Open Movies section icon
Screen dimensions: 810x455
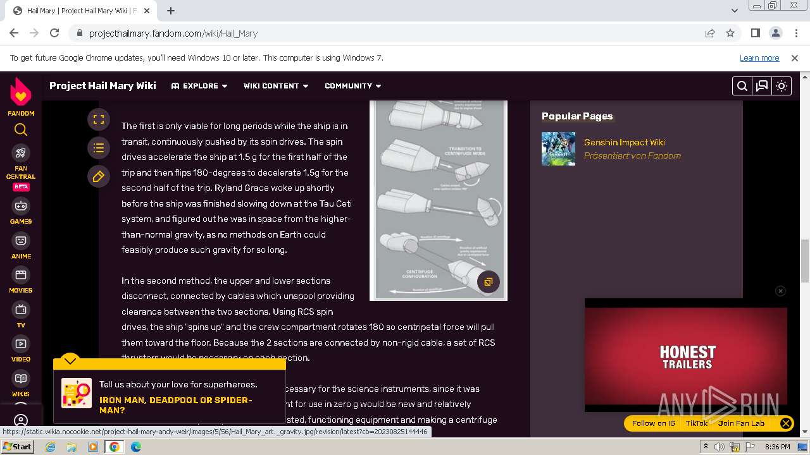[21, 275]
